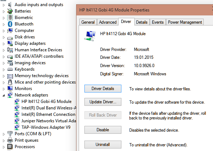Screen dimensions: 213x151
Task: Collapse the Network adapters tree node
Action: tap(4, 95)
